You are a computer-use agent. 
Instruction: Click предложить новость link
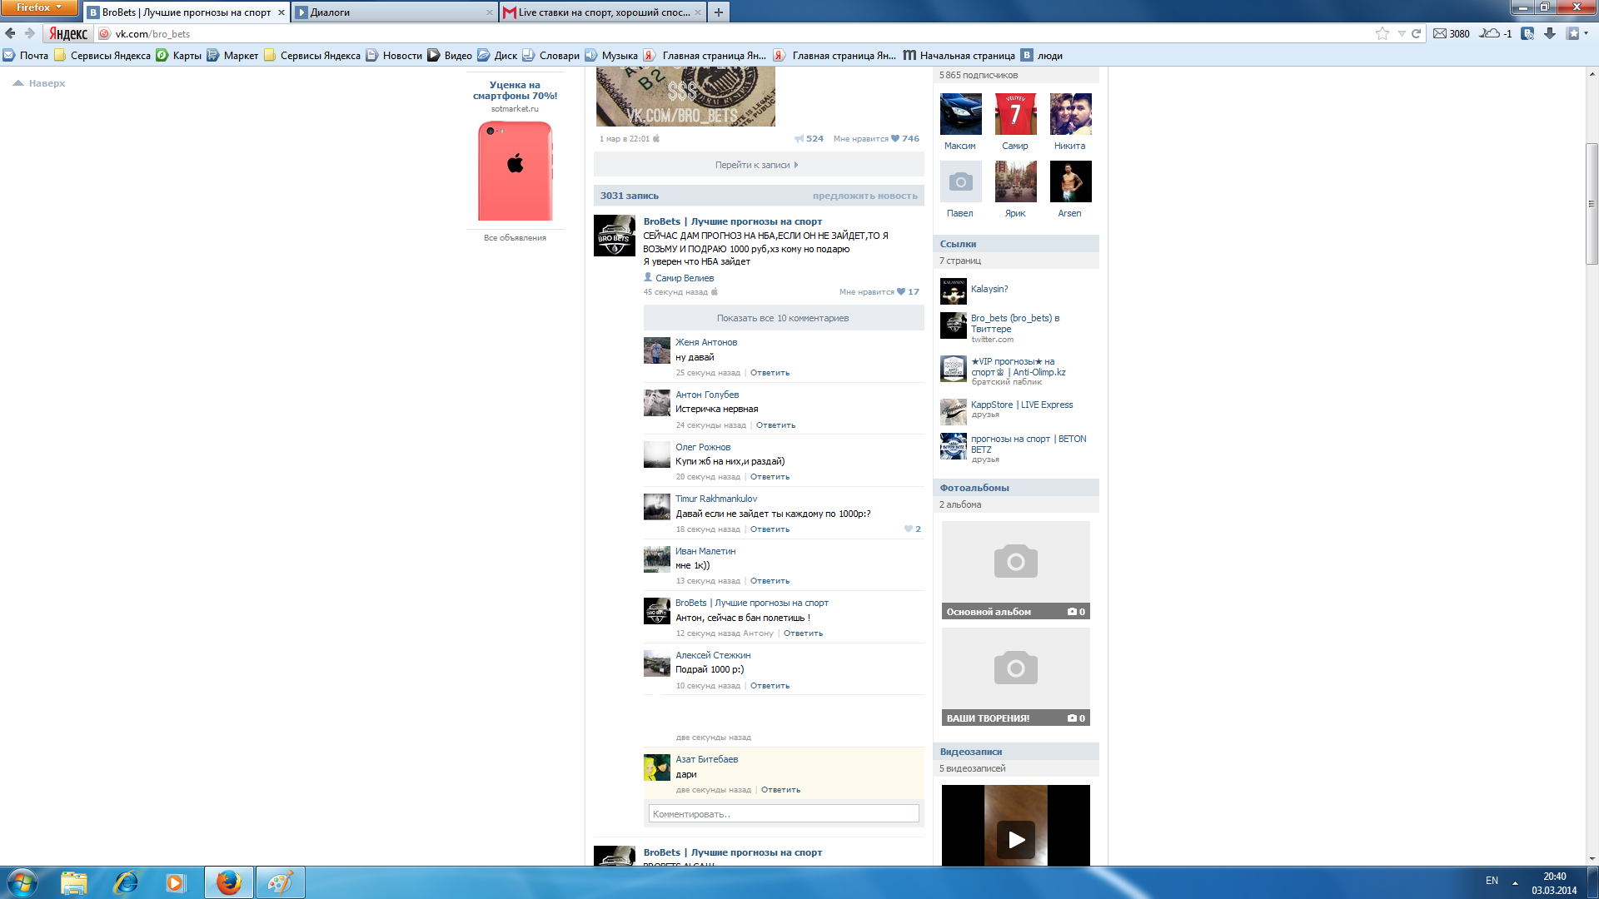pos(864,196)
